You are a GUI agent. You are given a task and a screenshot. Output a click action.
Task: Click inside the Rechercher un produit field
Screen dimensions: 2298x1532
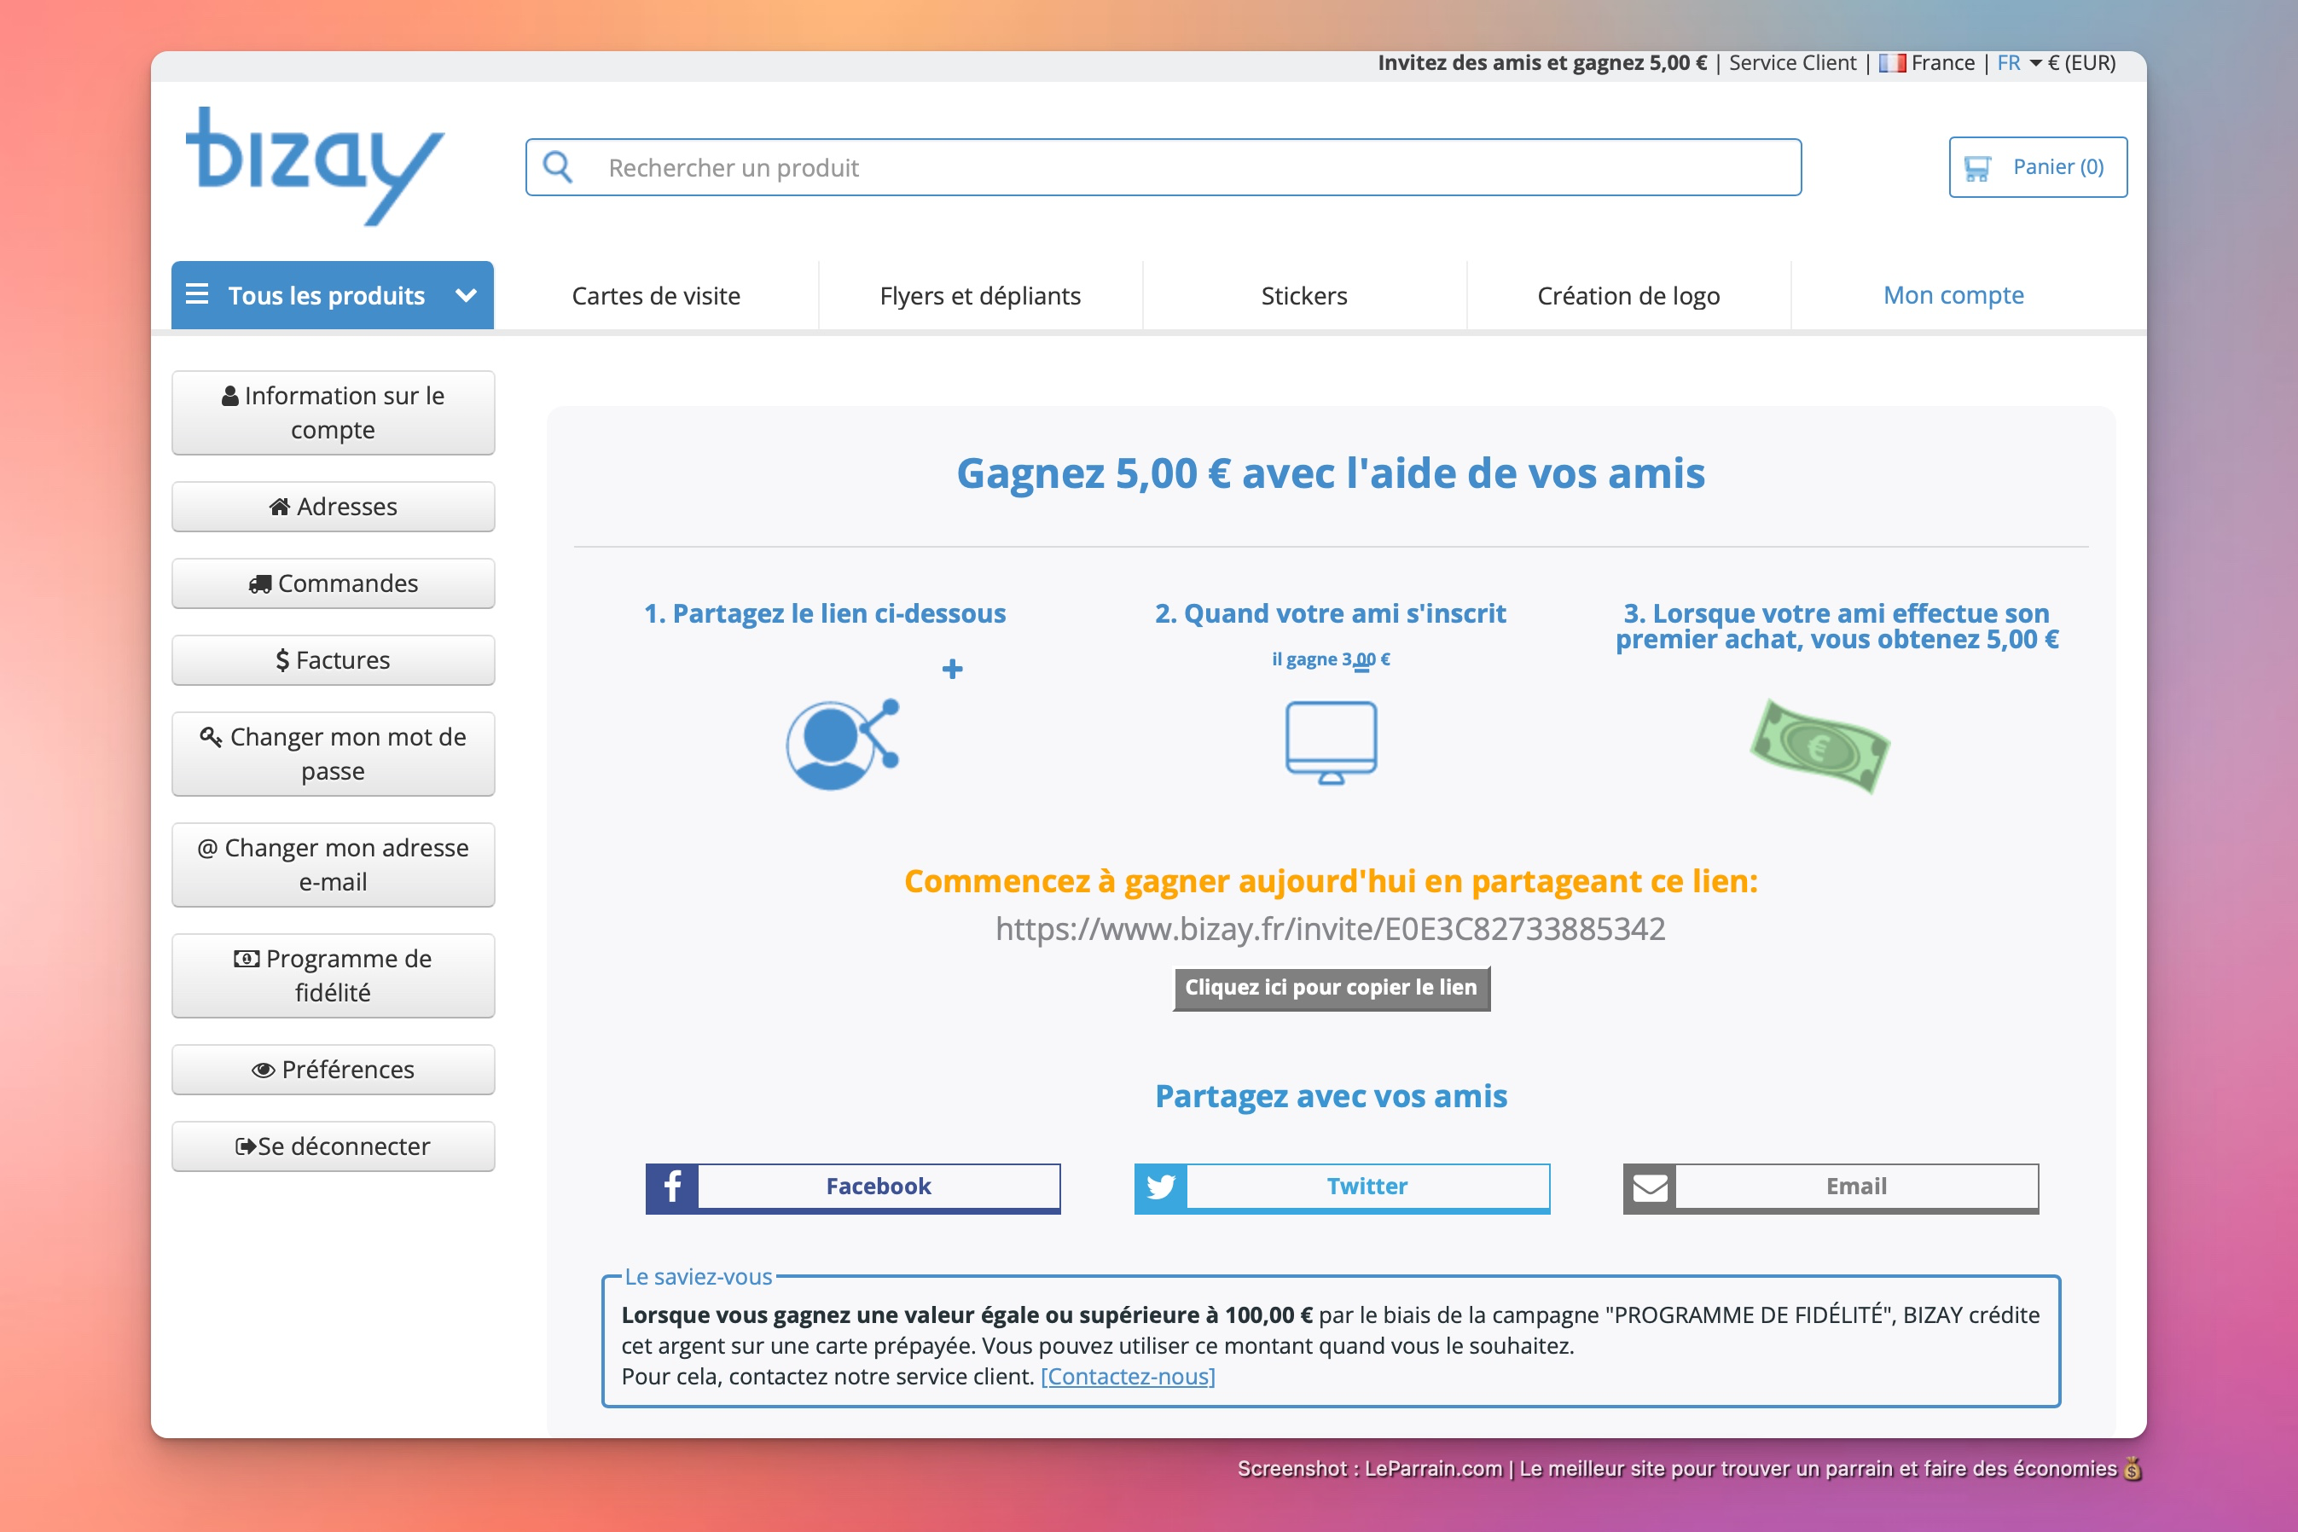1075,166
